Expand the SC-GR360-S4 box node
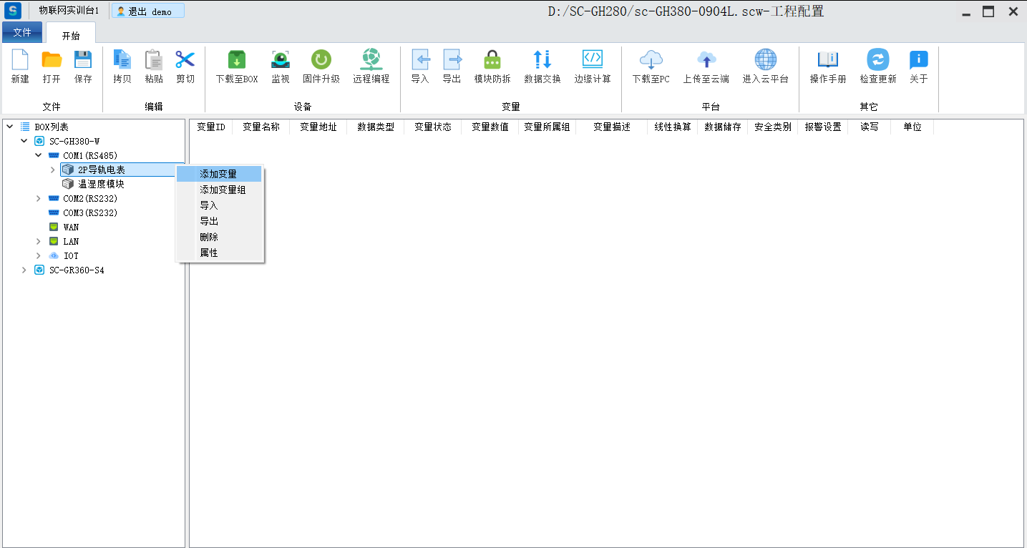The image size is (1027, 548). coord(24,270)
